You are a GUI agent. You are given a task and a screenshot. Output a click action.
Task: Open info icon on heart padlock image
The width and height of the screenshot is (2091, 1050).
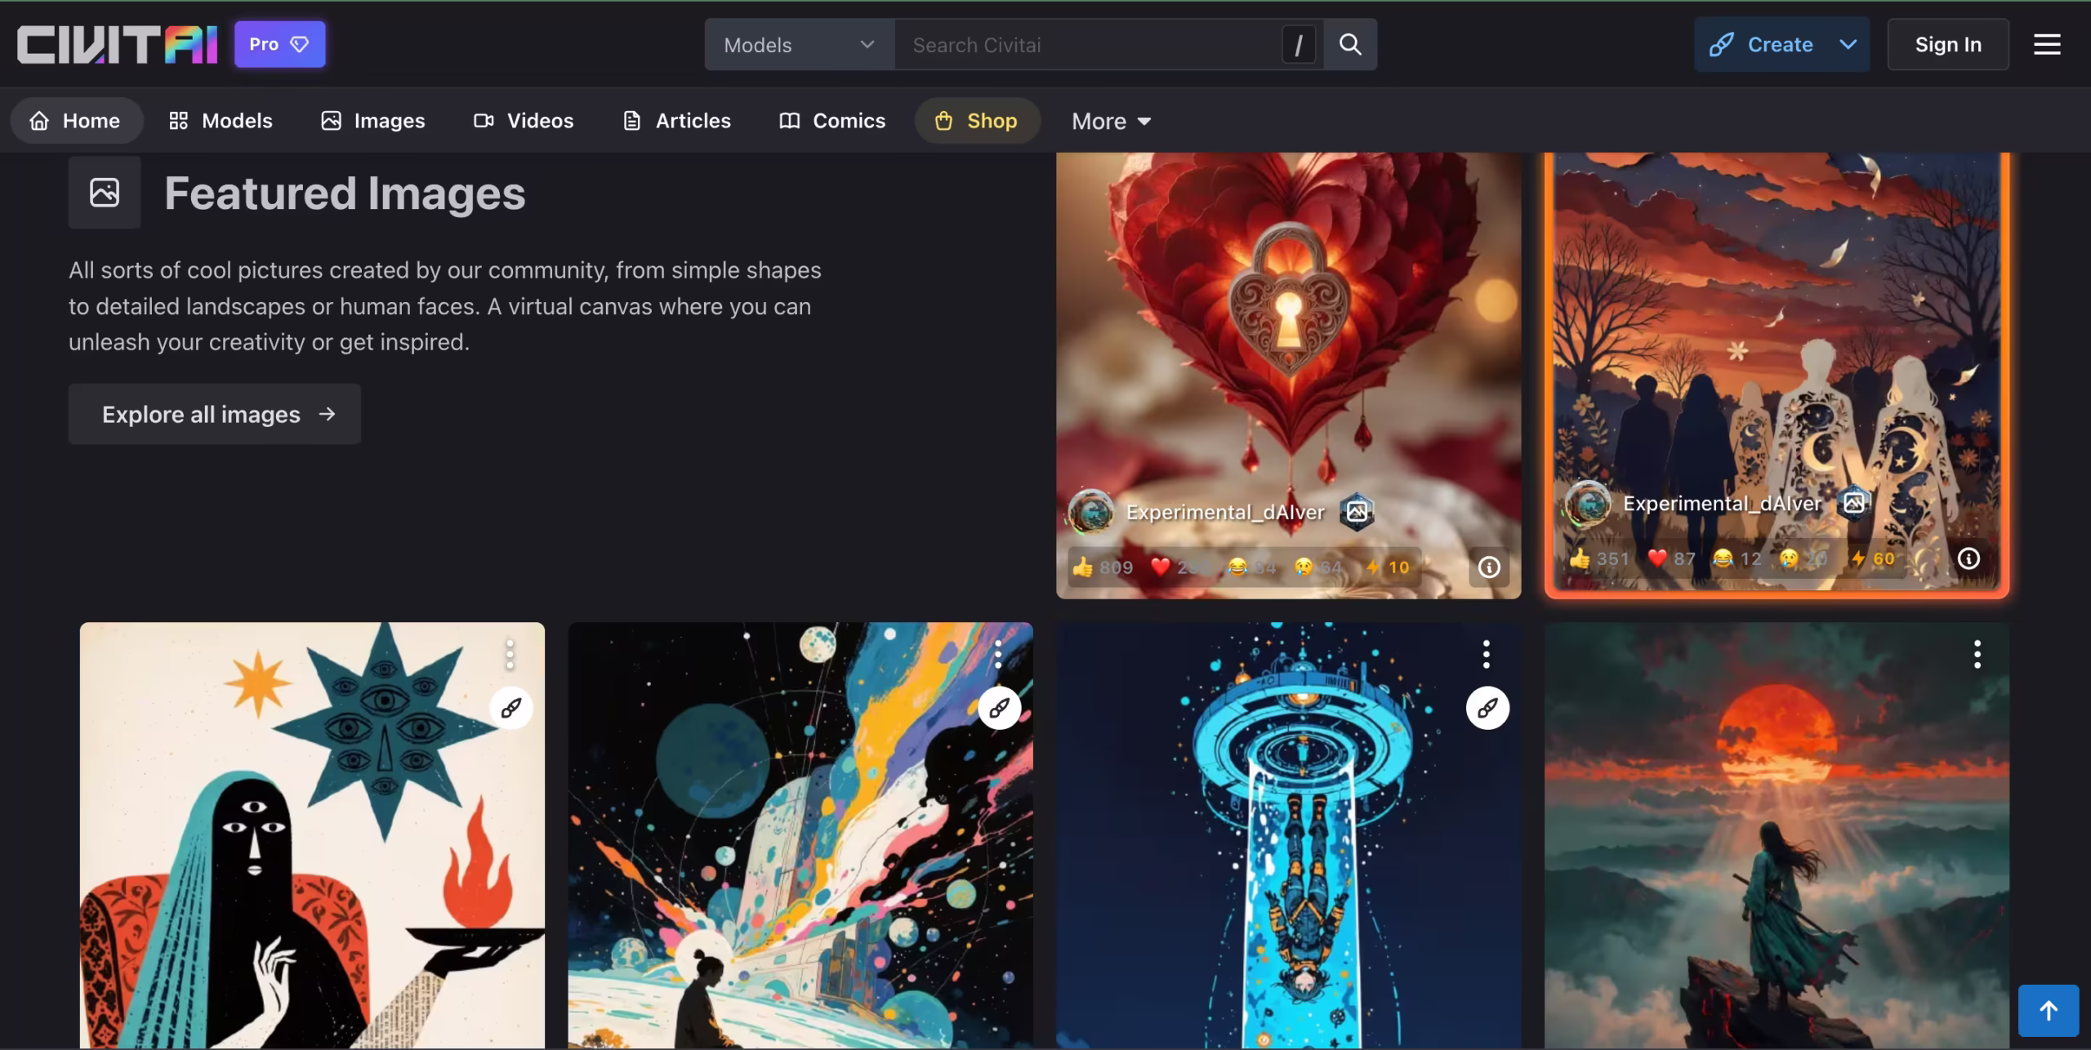point(1489,567)
